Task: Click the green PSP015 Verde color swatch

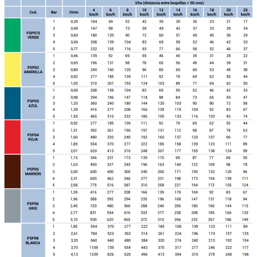Action: point(13,35)
